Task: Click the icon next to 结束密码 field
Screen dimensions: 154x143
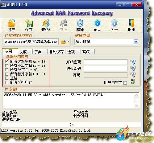Action: click(133, 68)
